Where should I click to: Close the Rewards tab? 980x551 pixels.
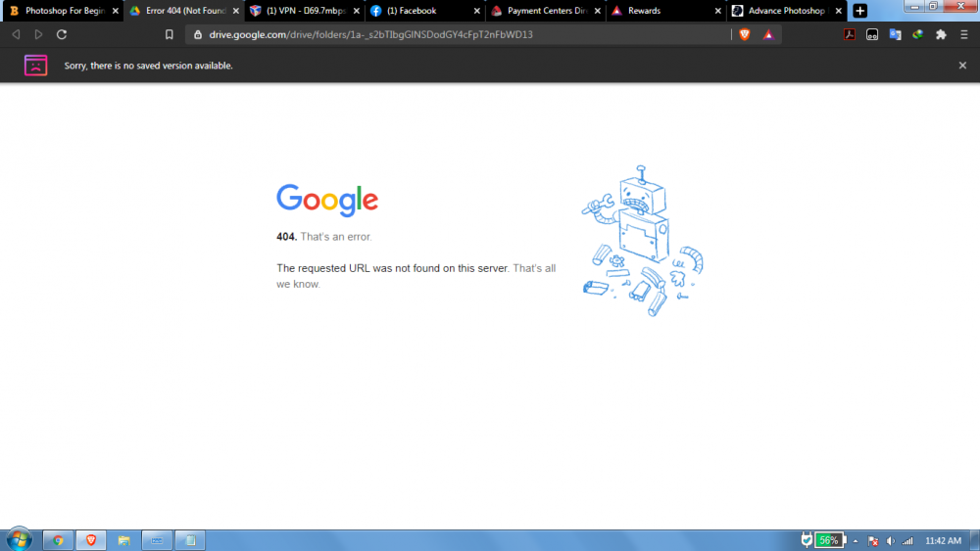point(717,11)
